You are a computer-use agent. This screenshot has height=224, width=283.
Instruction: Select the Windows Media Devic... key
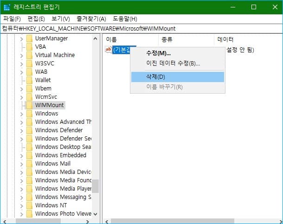click(63, 172)
